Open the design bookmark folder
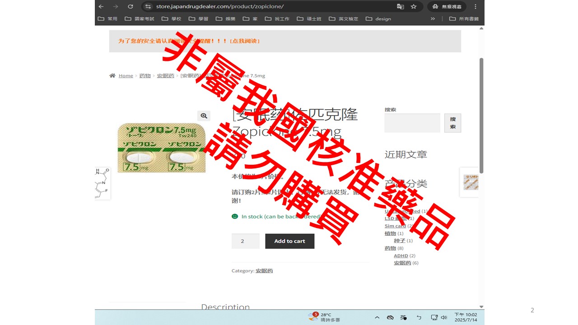578x325 pixels. pos(378,19)
